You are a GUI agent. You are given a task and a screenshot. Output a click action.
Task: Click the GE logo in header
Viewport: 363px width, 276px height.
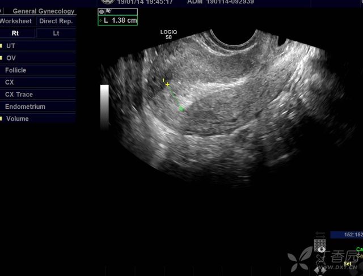point(108,2)
